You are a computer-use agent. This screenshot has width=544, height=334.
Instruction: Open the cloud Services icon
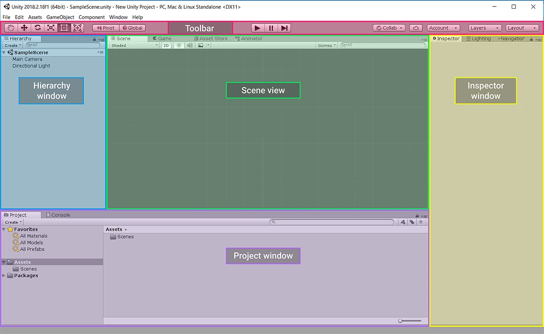pyautogui.click(x=415, y=28)
